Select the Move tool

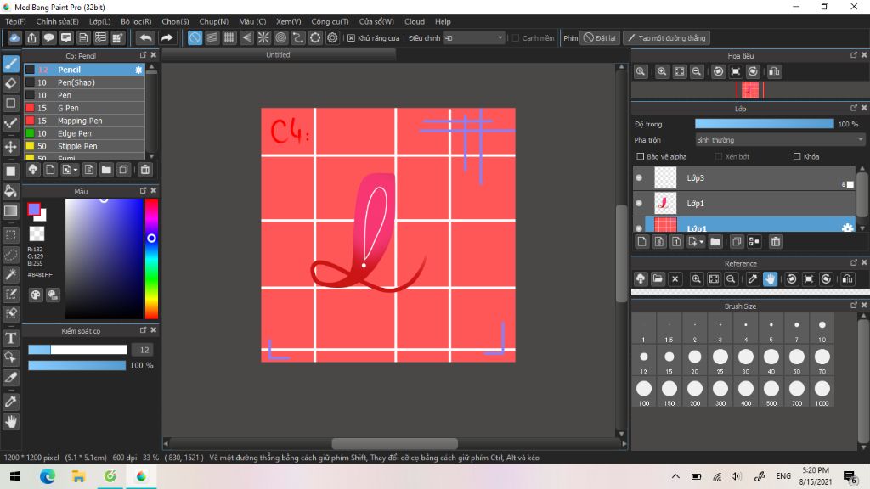[10, 147]
